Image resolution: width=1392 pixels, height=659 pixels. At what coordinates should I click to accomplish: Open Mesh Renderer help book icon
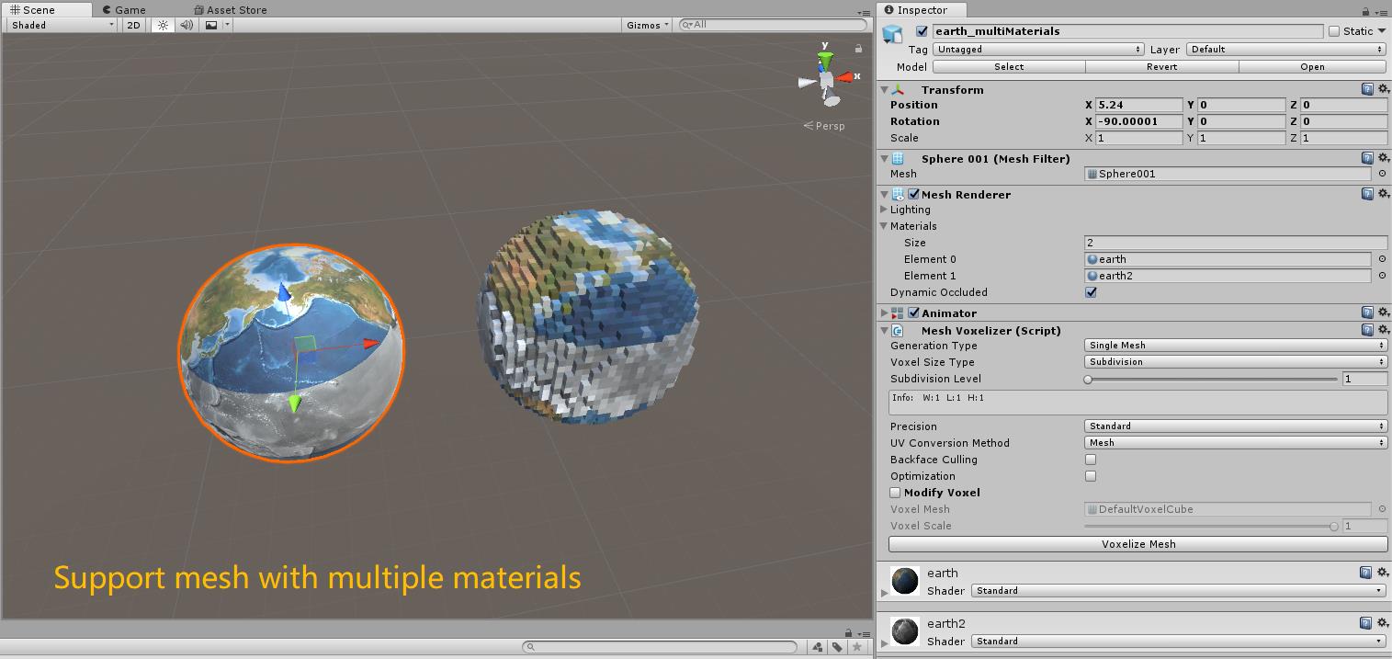coord(1367,194)
